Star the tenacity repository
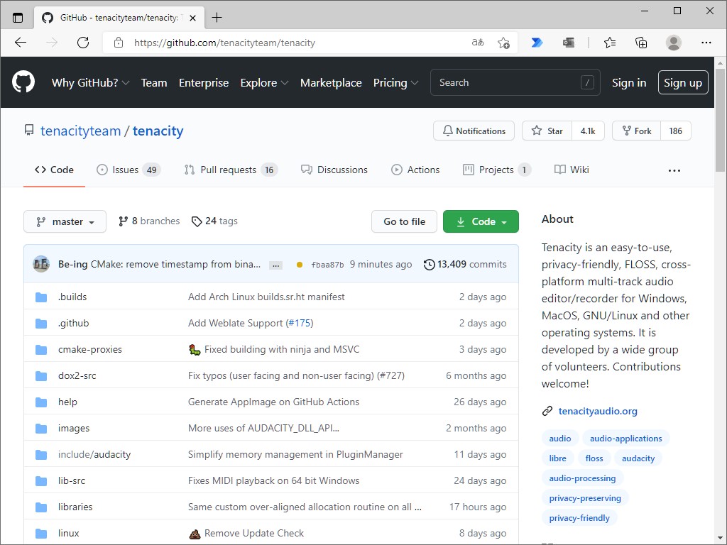Image resolution: width=727 pixels, height=545 pixels. [547, 131]
